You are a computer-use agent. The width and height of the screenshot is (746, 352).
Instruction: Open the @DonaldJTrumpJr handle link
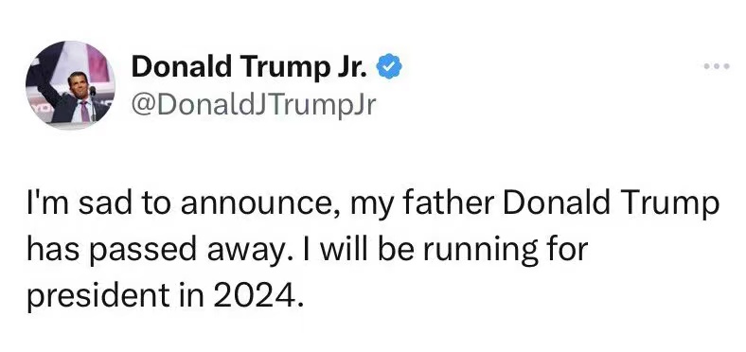pos(254,105)
